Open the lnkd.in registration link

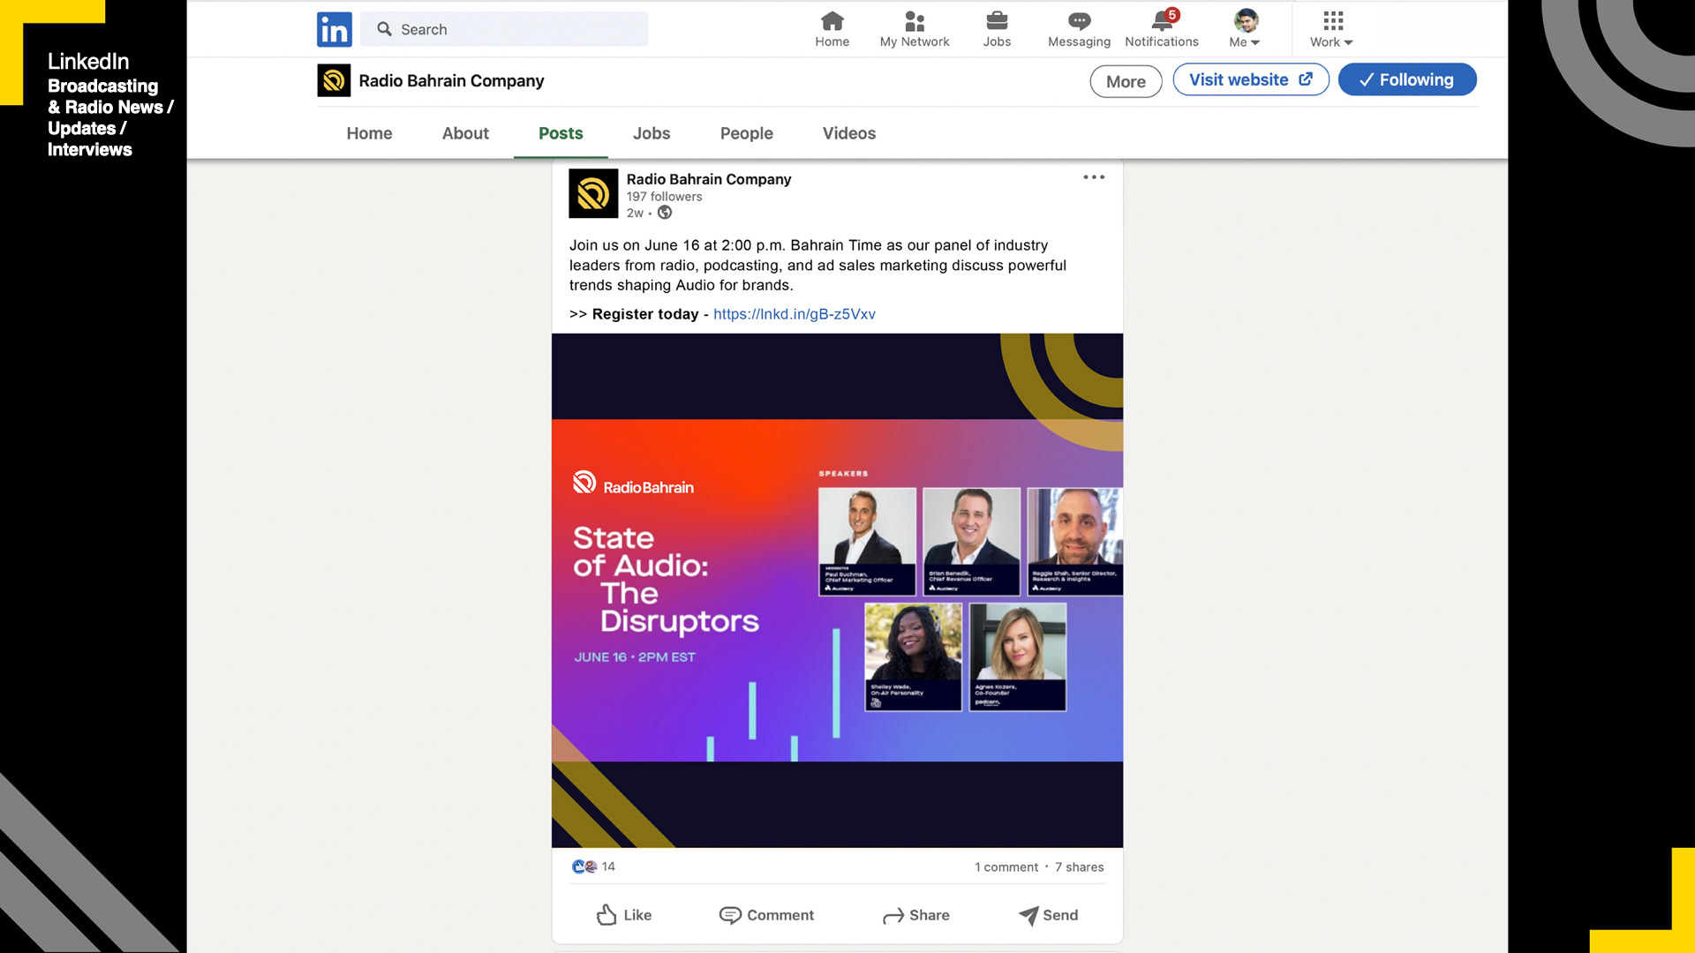[794, 314]
